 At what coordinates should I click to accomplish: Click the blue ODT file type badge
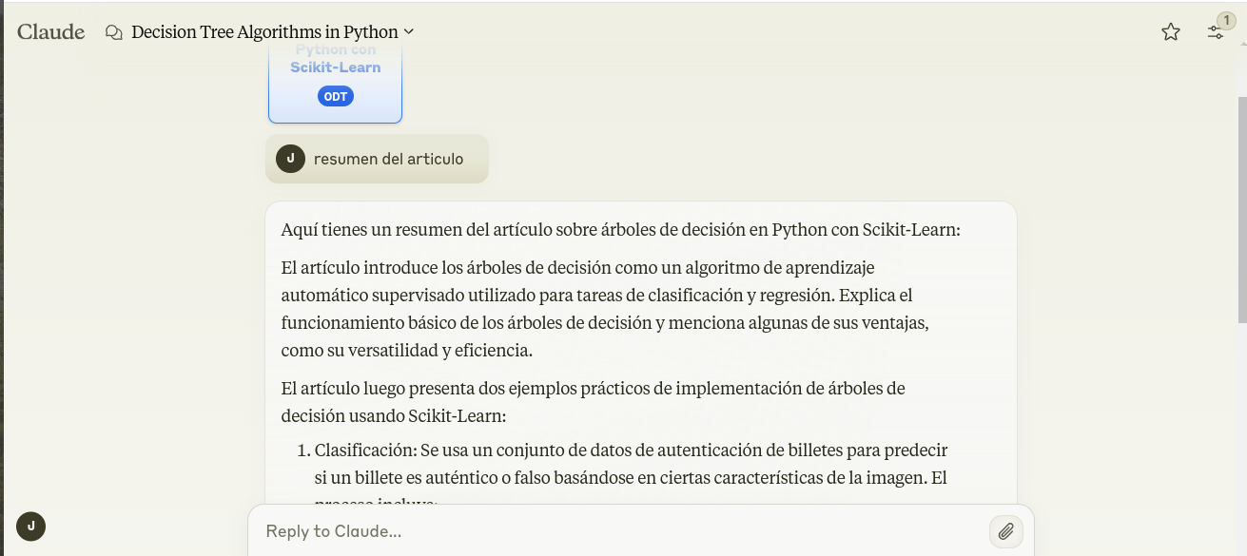pyautogui.click(x=335, y=96)
